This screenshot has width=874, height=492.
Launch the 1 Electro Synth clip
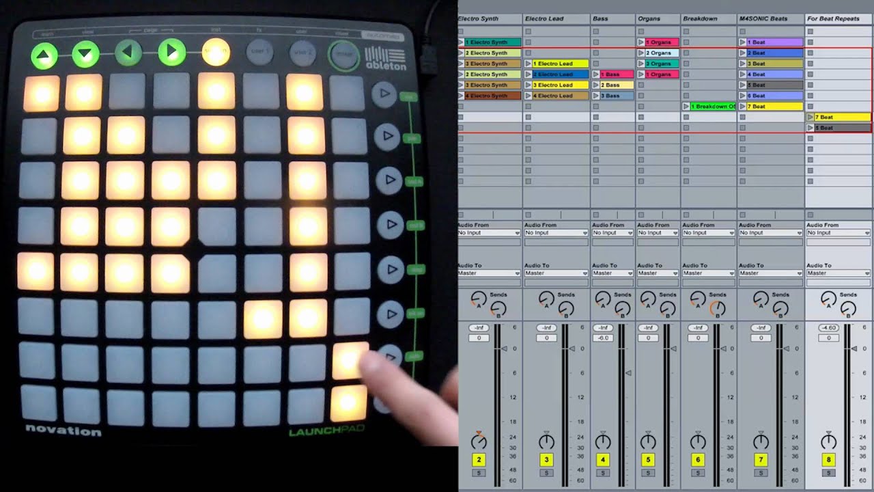461,42
